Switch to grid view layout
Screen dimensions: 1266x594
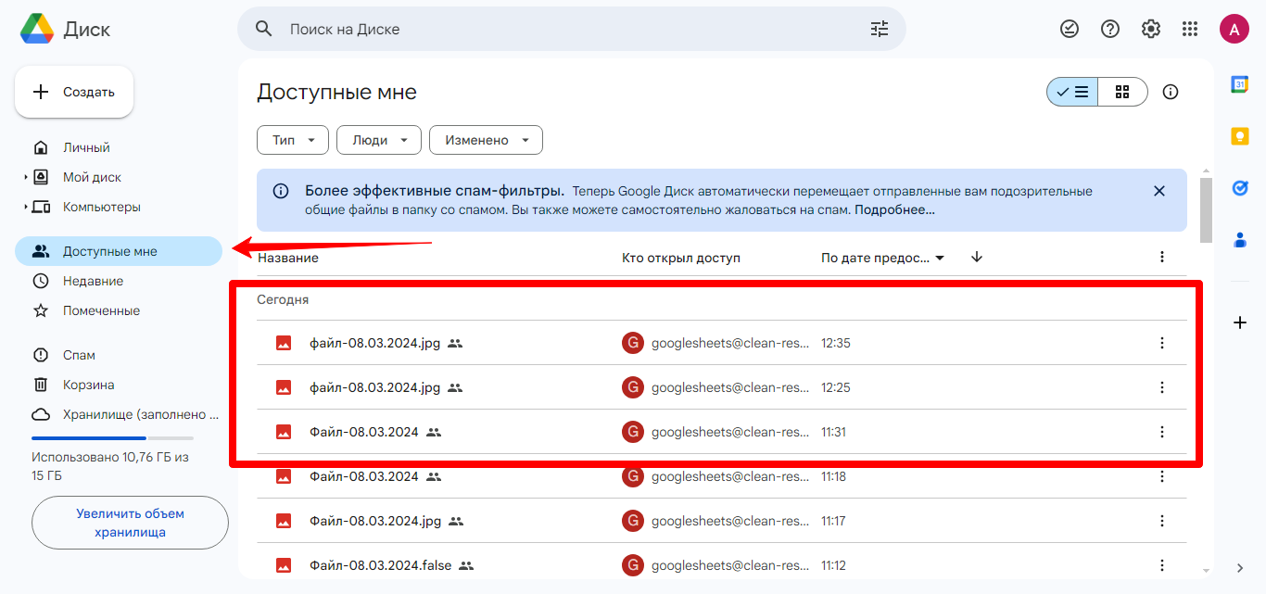[x=1122, y=92]
